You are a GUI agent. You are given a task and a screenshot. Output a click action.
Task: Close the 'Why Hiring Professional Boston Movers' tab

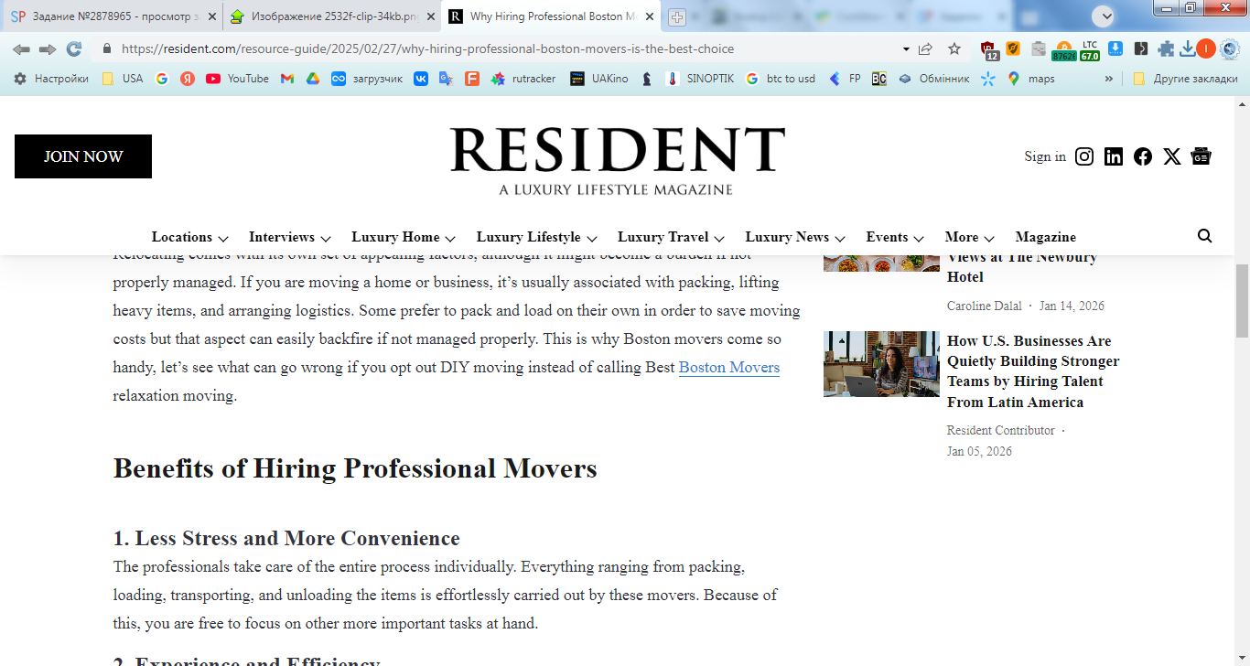pos(650,16)
